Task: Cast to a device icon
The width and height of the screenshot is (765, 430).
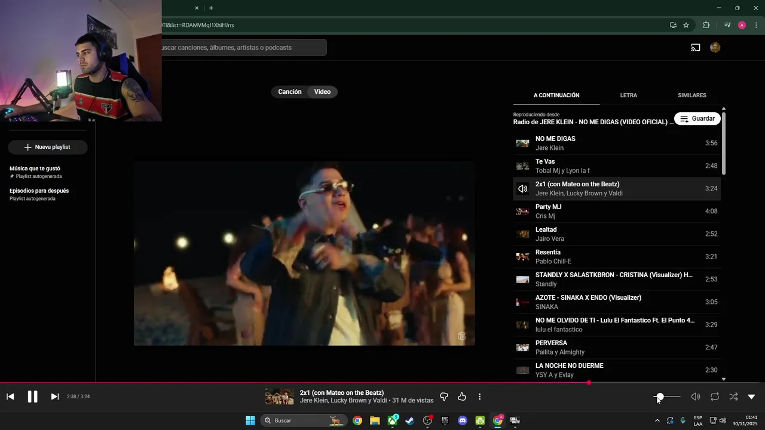Action: [696, 48]
